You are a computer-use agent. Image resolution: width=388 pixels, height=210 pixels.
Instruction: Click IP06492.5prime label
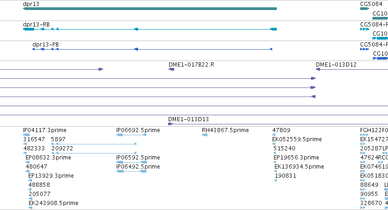[x=138, y=167]
